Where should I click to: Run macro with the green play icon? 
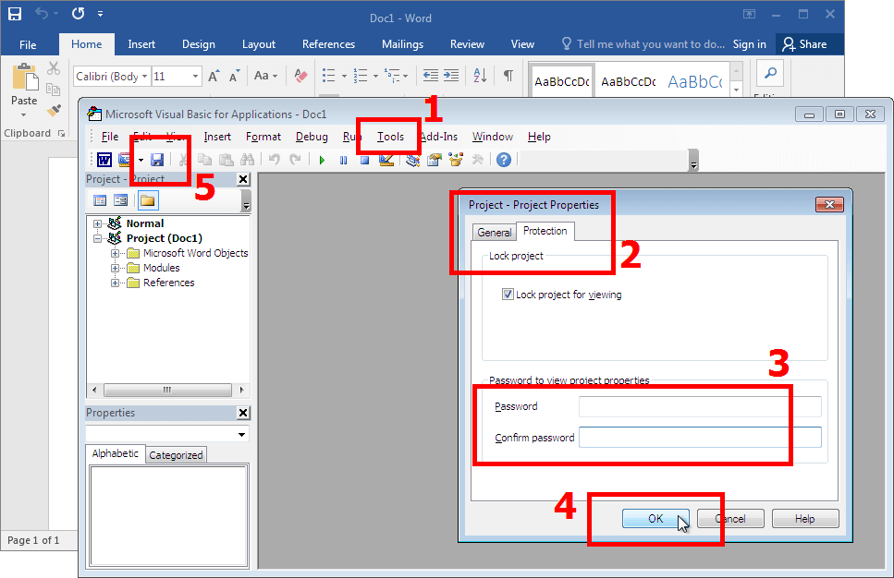[x=323, y=160]
